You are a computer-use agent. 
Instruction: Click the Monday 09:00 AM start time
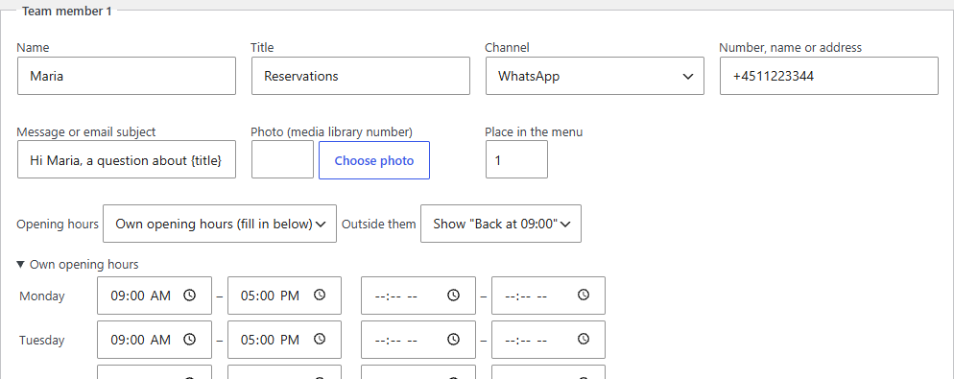click(155, 296)
